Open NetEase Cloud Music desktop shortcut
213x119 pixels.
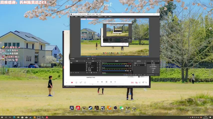(78, 108)
